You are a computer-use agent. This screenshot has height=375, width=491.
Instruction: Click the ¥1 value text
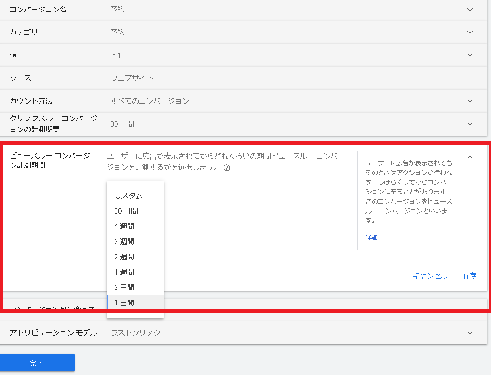116,55
